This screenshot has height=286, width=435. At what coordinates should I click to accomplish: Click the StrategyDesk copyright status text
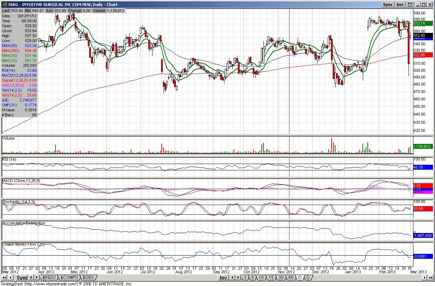pos(66,284)
